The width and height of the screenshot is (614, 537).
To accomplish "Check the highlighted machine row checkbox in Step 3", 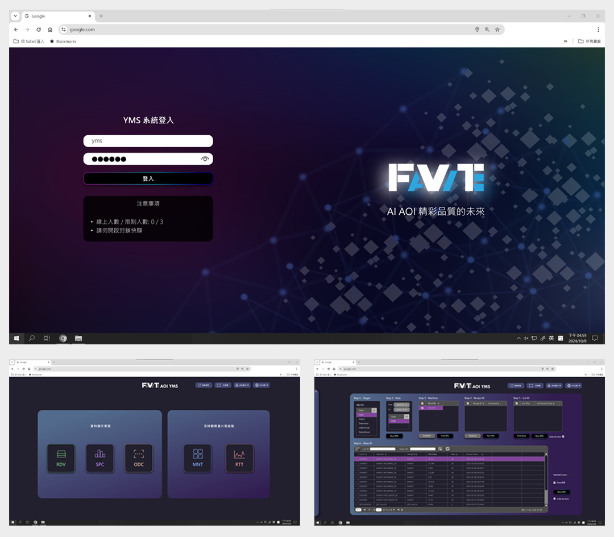I will point(422,408).
